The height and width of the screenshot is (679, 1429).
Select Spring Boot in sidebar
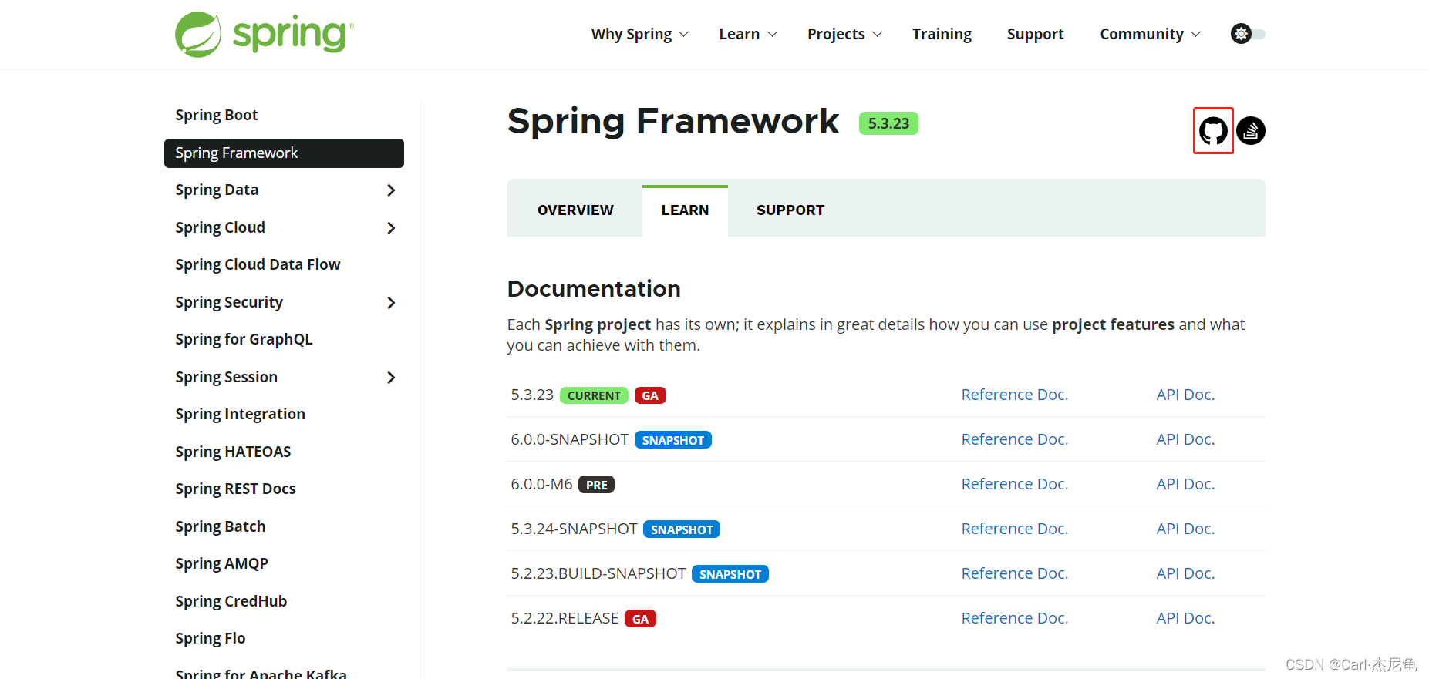216,115
